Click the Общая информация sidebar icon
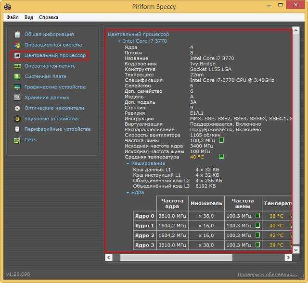This screenshot has width=308, height=283. point(17,34)
